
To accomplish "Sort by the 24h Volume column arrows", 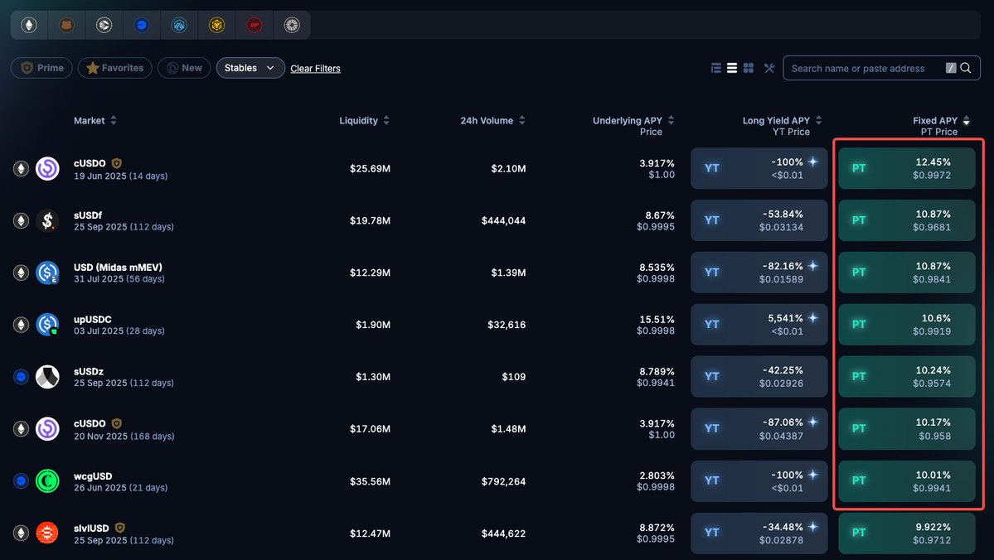I will pos(521,120).
